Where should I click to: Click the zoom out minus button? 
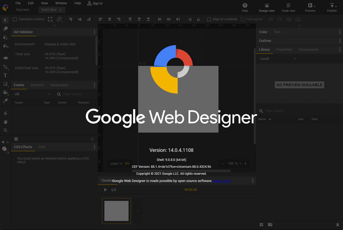223,164
